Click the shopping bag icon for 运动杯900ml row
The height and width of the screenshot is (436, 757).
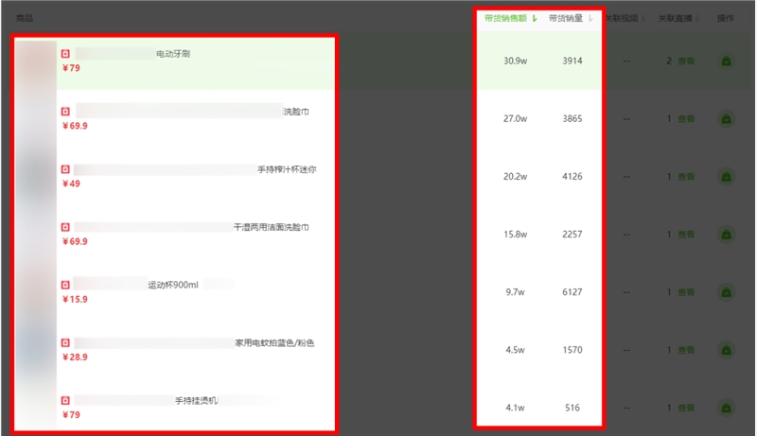coord(726,293)
